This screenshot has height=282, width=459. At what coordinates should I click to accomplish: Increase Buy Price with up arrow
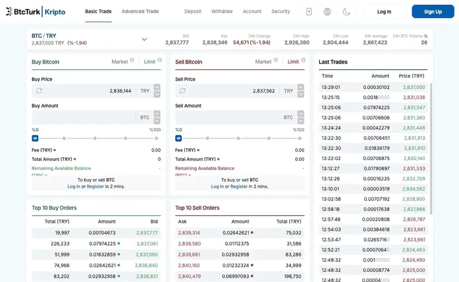(157, 87)
